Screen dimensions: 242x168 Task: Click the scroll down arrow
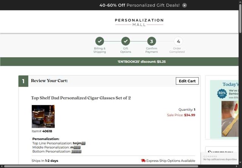(x=240, y=162)
